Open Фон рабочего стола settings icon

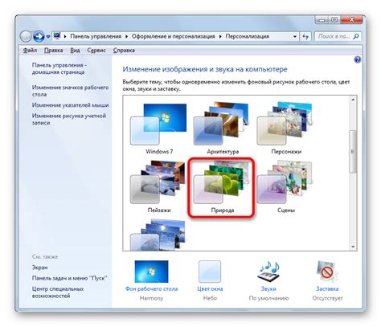151,272
